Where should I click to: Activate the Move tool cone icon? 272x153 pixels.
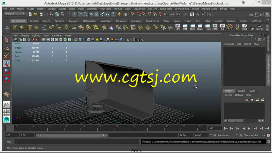tap(6, 64)
